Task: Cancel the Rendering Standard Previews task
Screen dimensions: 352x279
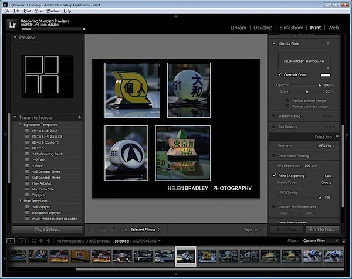Action: pos(84,29)
